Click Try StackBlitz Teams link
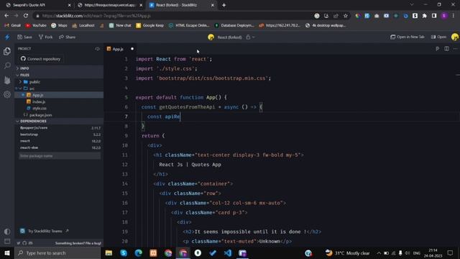The image size is (460, 259). (x=45, y=231)
